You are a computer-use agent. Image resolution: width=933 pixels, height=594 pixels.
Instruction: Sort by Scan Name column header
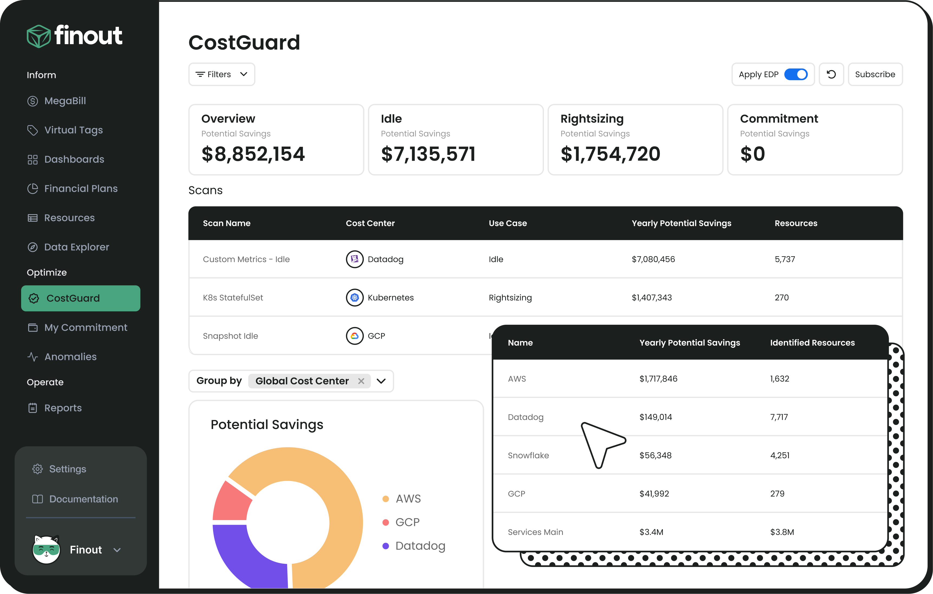click(x=227, y=223)
